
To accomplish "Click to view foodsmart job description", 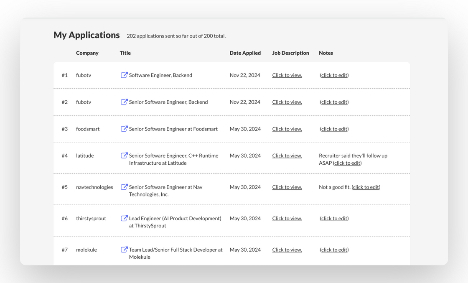I will [x=287, y=129].
